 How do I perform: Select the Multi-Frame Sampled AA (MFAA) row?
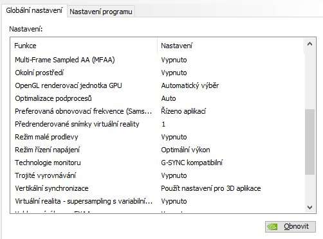[157, 60]
